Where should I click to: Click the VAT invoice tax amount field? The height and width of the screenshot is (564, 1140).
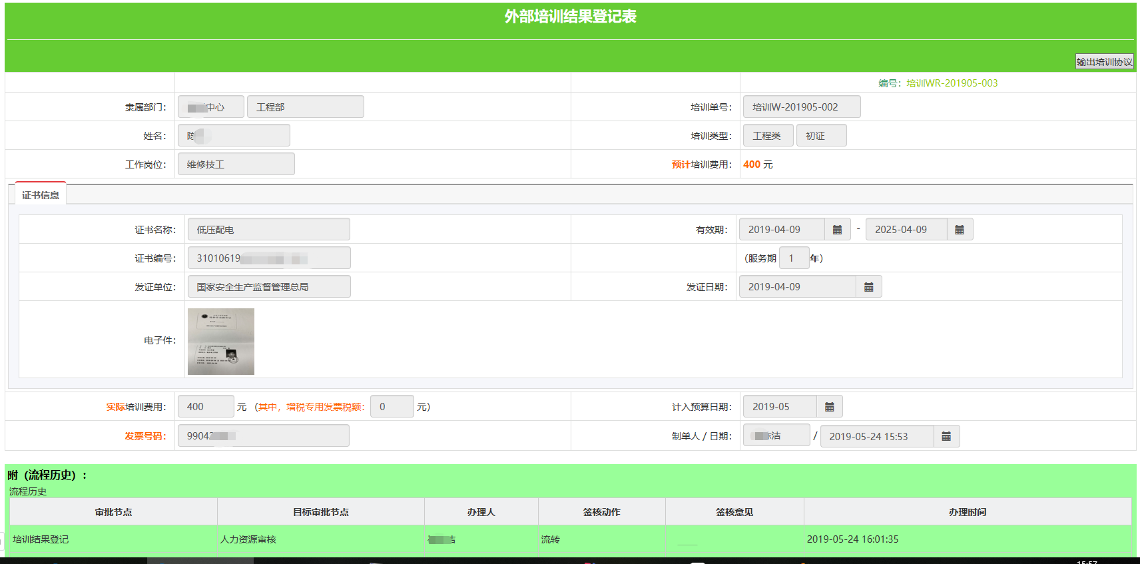tap(392, 407)
